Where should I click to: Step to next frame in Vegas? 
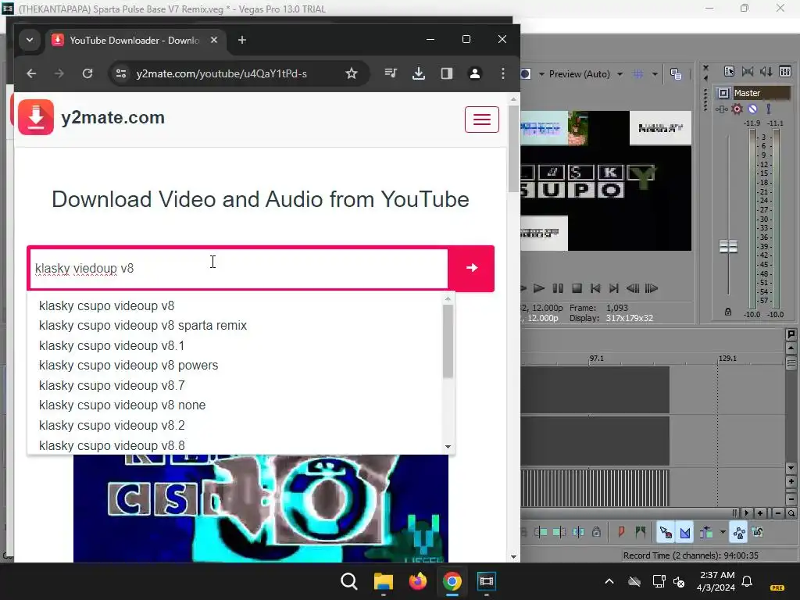[652, 288]
